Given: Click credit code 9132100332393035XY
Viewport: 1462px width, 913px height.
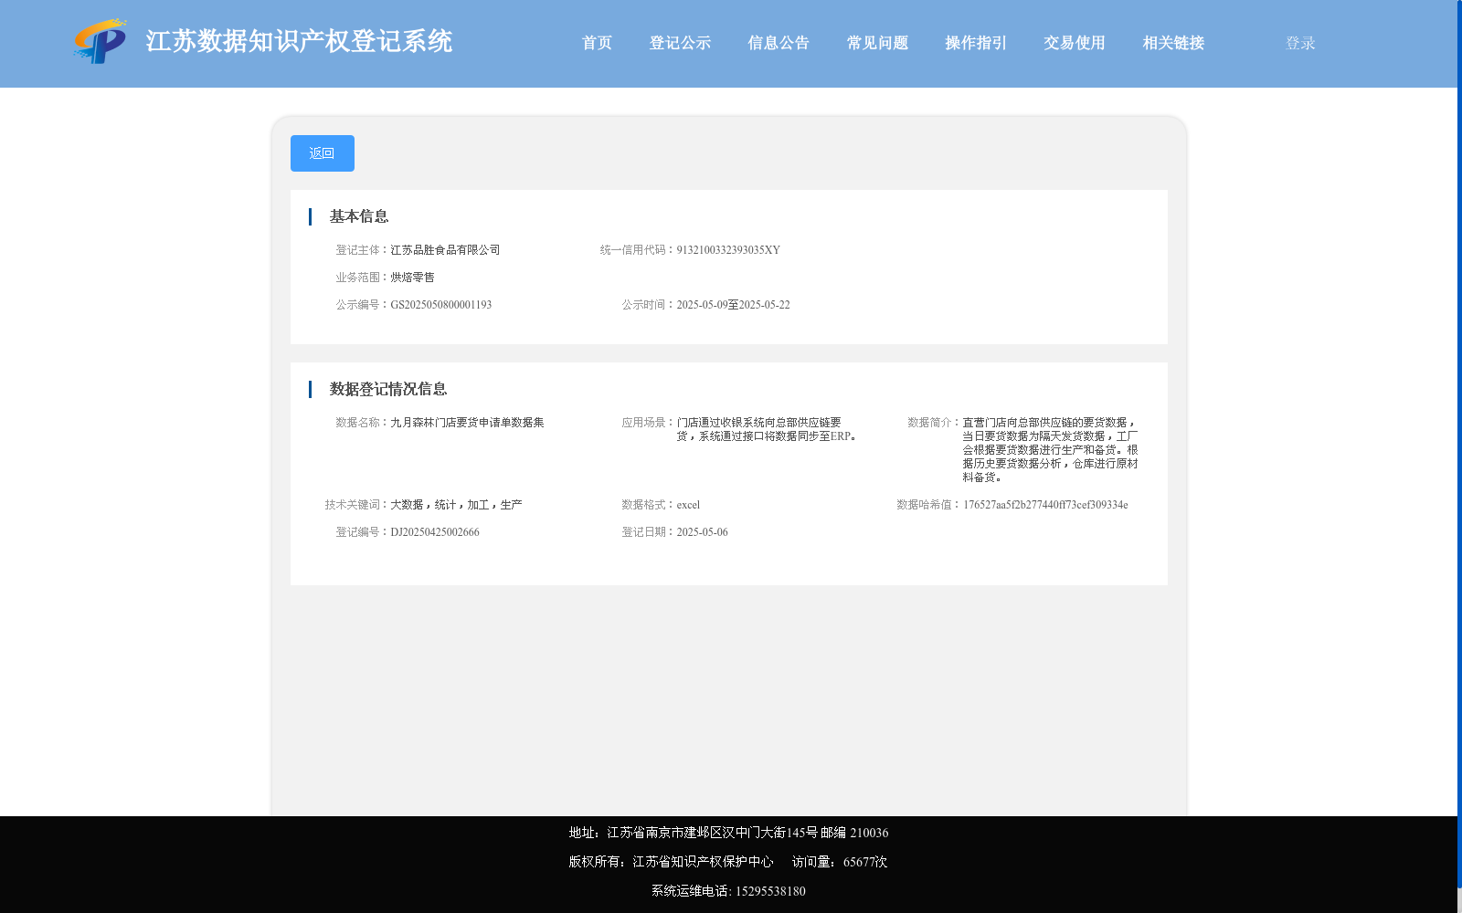Looking at the screenshot, I should [728, 250].
